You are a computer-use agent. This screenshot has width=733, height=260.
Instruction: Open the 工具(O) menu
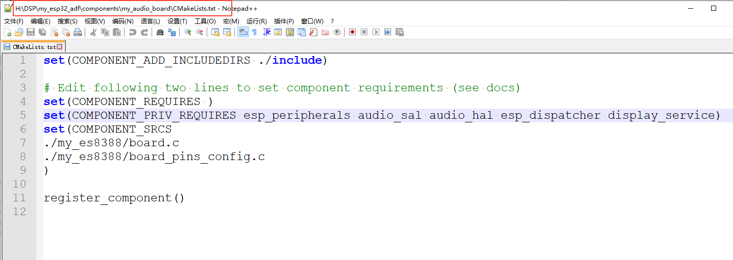pos(205,21)
